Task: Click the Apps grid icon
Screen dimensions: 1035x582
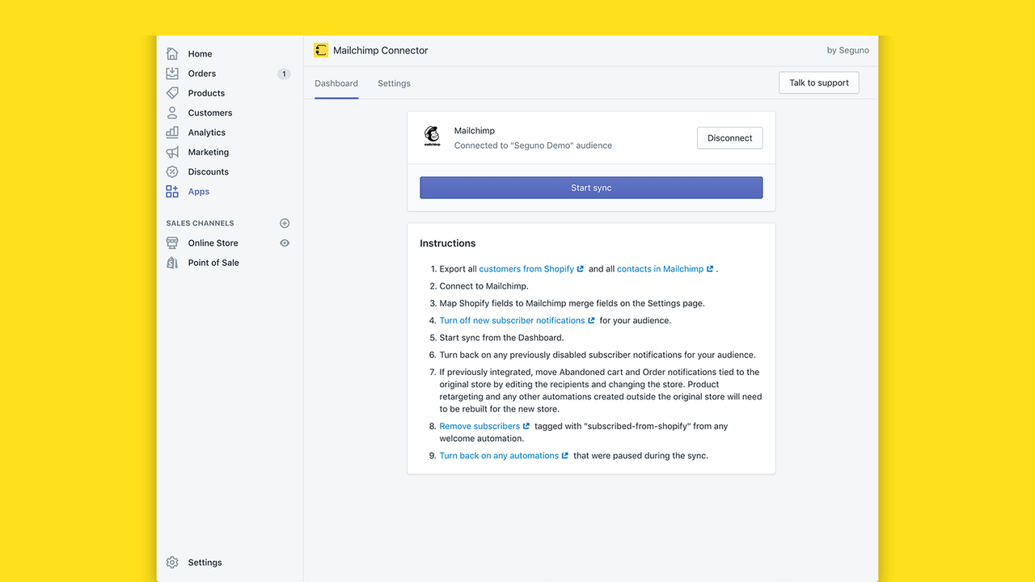Action: [172, 192]
